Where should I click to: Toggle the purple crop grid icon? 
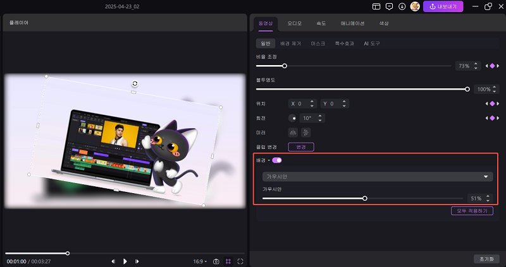coord(228,261)
